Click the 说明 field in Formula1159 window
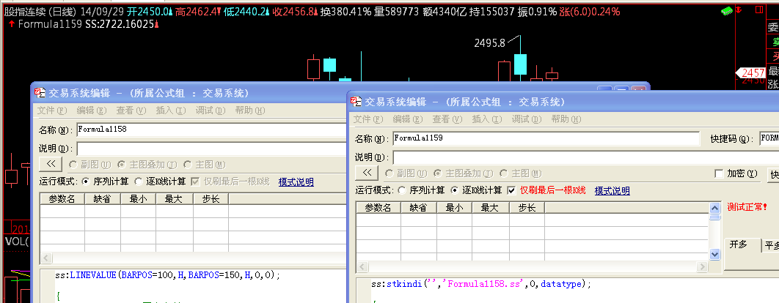The height and width of the screenshot is (303, 779). 586,157
